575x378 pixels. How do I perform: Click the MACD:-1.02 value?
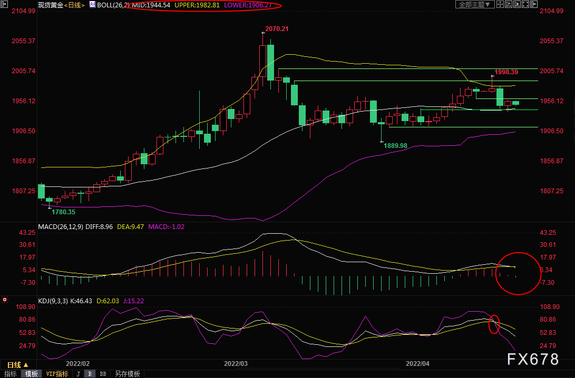pos(166,227)
